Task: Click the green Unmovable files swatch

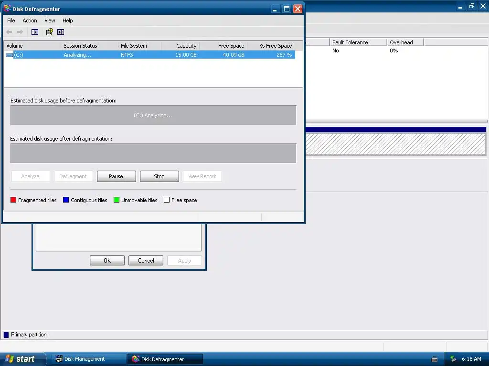Action: click(x=117, y=200)
